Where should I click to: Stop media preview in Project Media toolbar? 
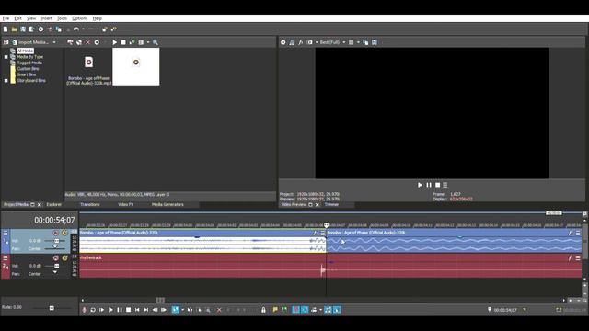coord(123,42)
